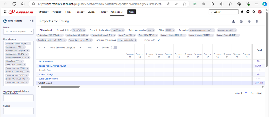Open Lovelli Santiago user link
This screenshot has height=117, width=269.
coord(46,74)
